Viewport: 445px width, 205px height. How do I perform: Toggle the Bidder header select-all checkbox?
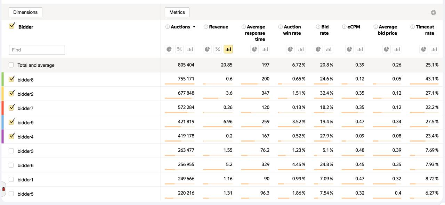[x=12, y=26]
